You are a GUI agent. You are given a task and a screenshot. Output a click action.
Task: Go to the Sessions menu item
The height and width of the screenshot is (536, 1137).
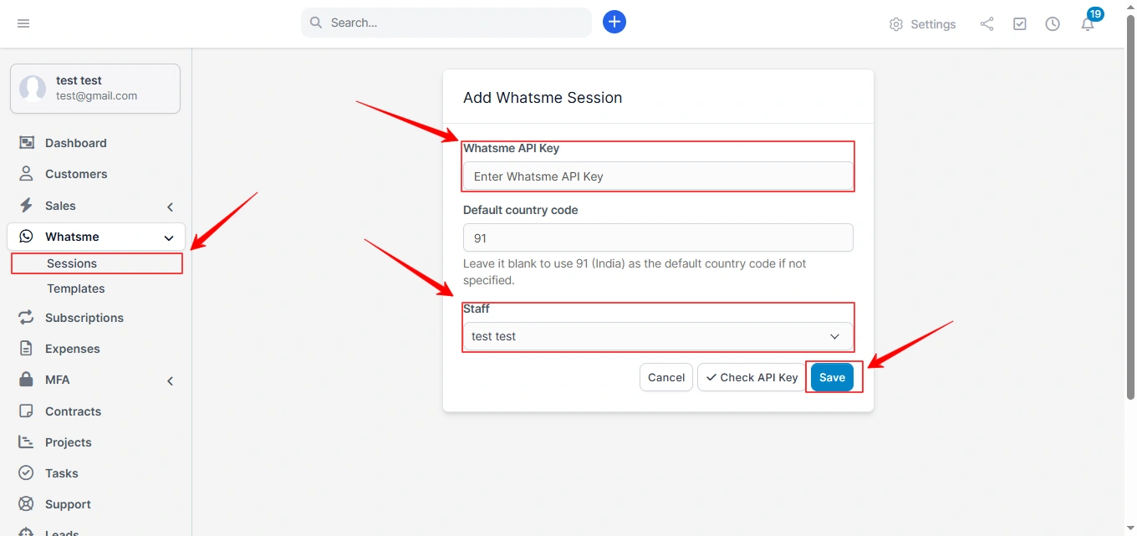pyautogui.click(x=71, y=263)
